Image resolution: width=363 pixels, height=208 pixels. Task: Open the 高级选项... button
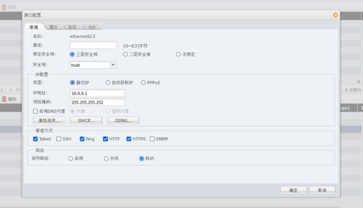click(x=49, y=120)
